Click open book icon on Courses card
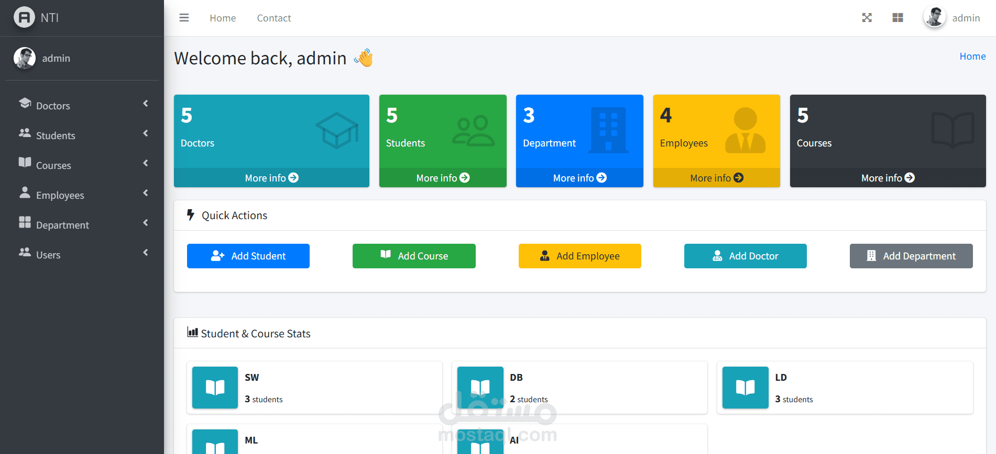The height and width of the screenshot is (454, 996). pyautogui.click(x=953, y=130)
